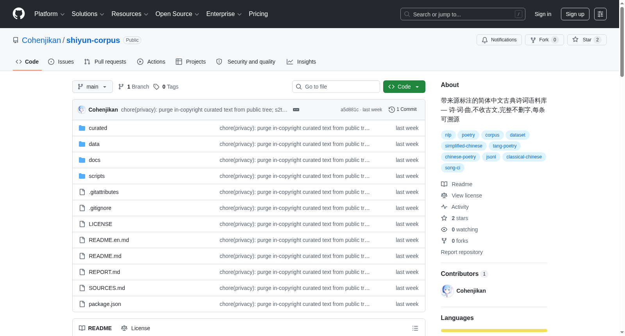The height and width of the screenshot is (336, 625).
Task: Click the LICENSE file icon
Action: (82, 224)
